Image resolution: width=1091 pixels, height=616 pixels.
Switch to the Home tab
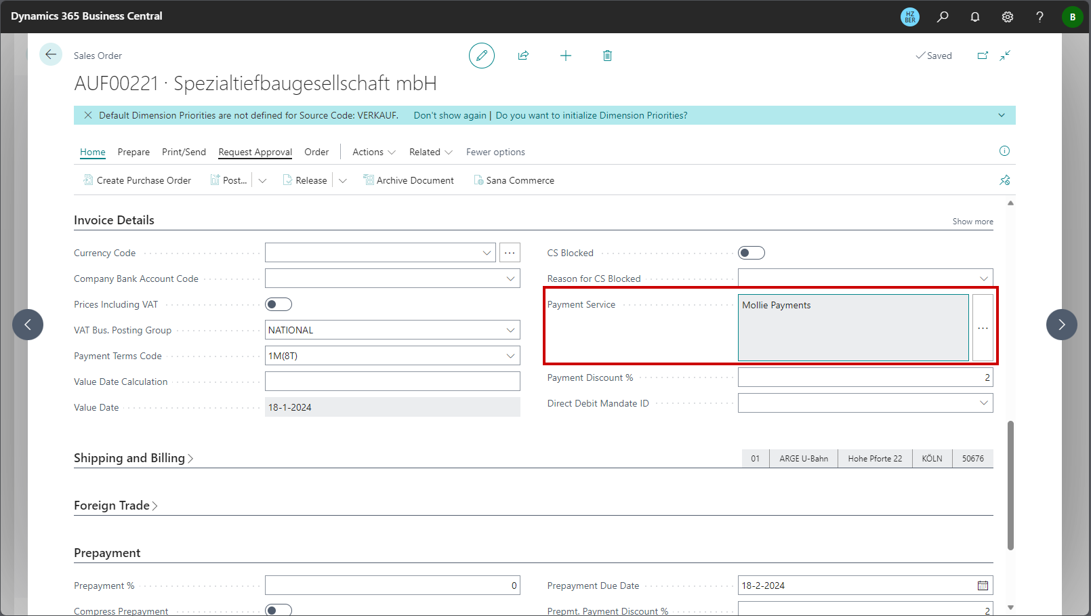[x=93, y=152]
